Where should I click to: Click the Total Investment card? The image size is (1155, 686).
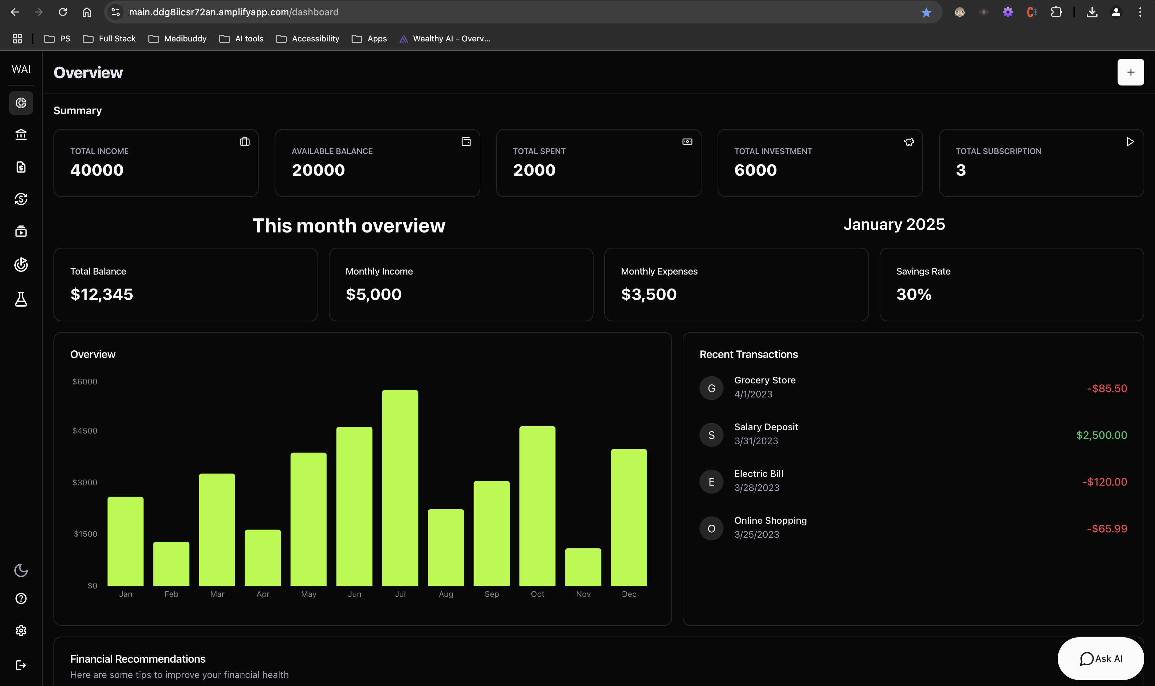click(820, 163)
